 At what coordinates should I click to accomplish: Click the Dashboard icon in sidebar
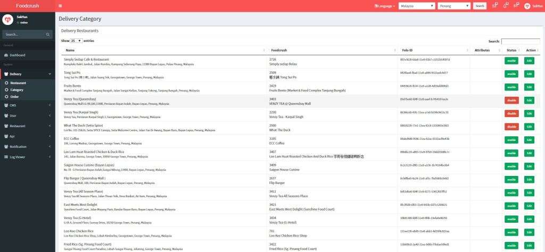6,55
